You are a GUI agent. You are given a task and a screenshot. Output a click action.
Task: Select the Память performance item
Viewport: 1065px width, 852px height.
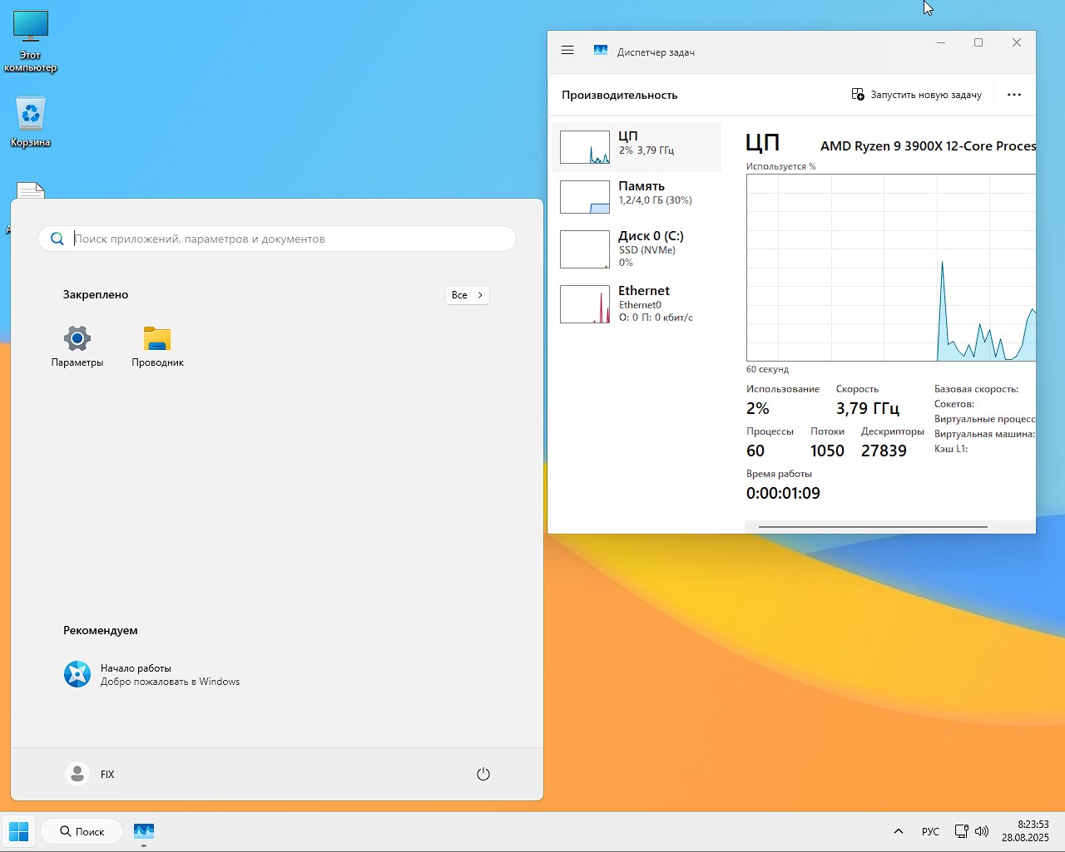637,197
